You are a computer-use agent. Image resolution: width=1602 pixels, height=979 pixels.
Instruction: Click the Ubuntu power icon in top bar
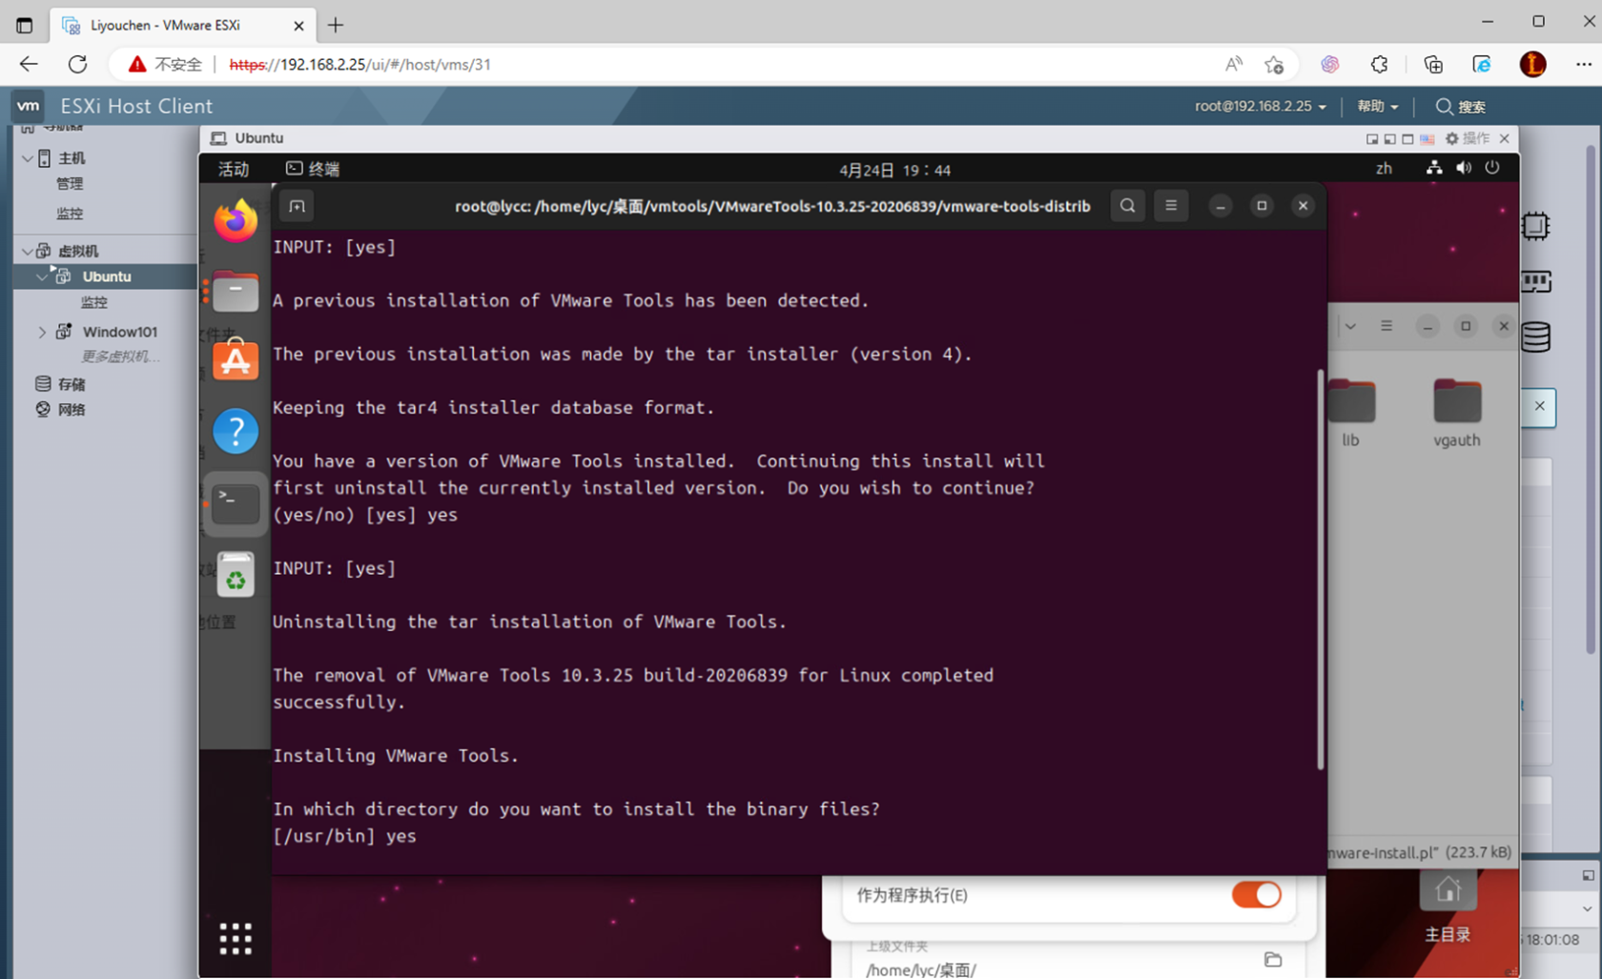pyautogui.click(x=1492, y=169)
